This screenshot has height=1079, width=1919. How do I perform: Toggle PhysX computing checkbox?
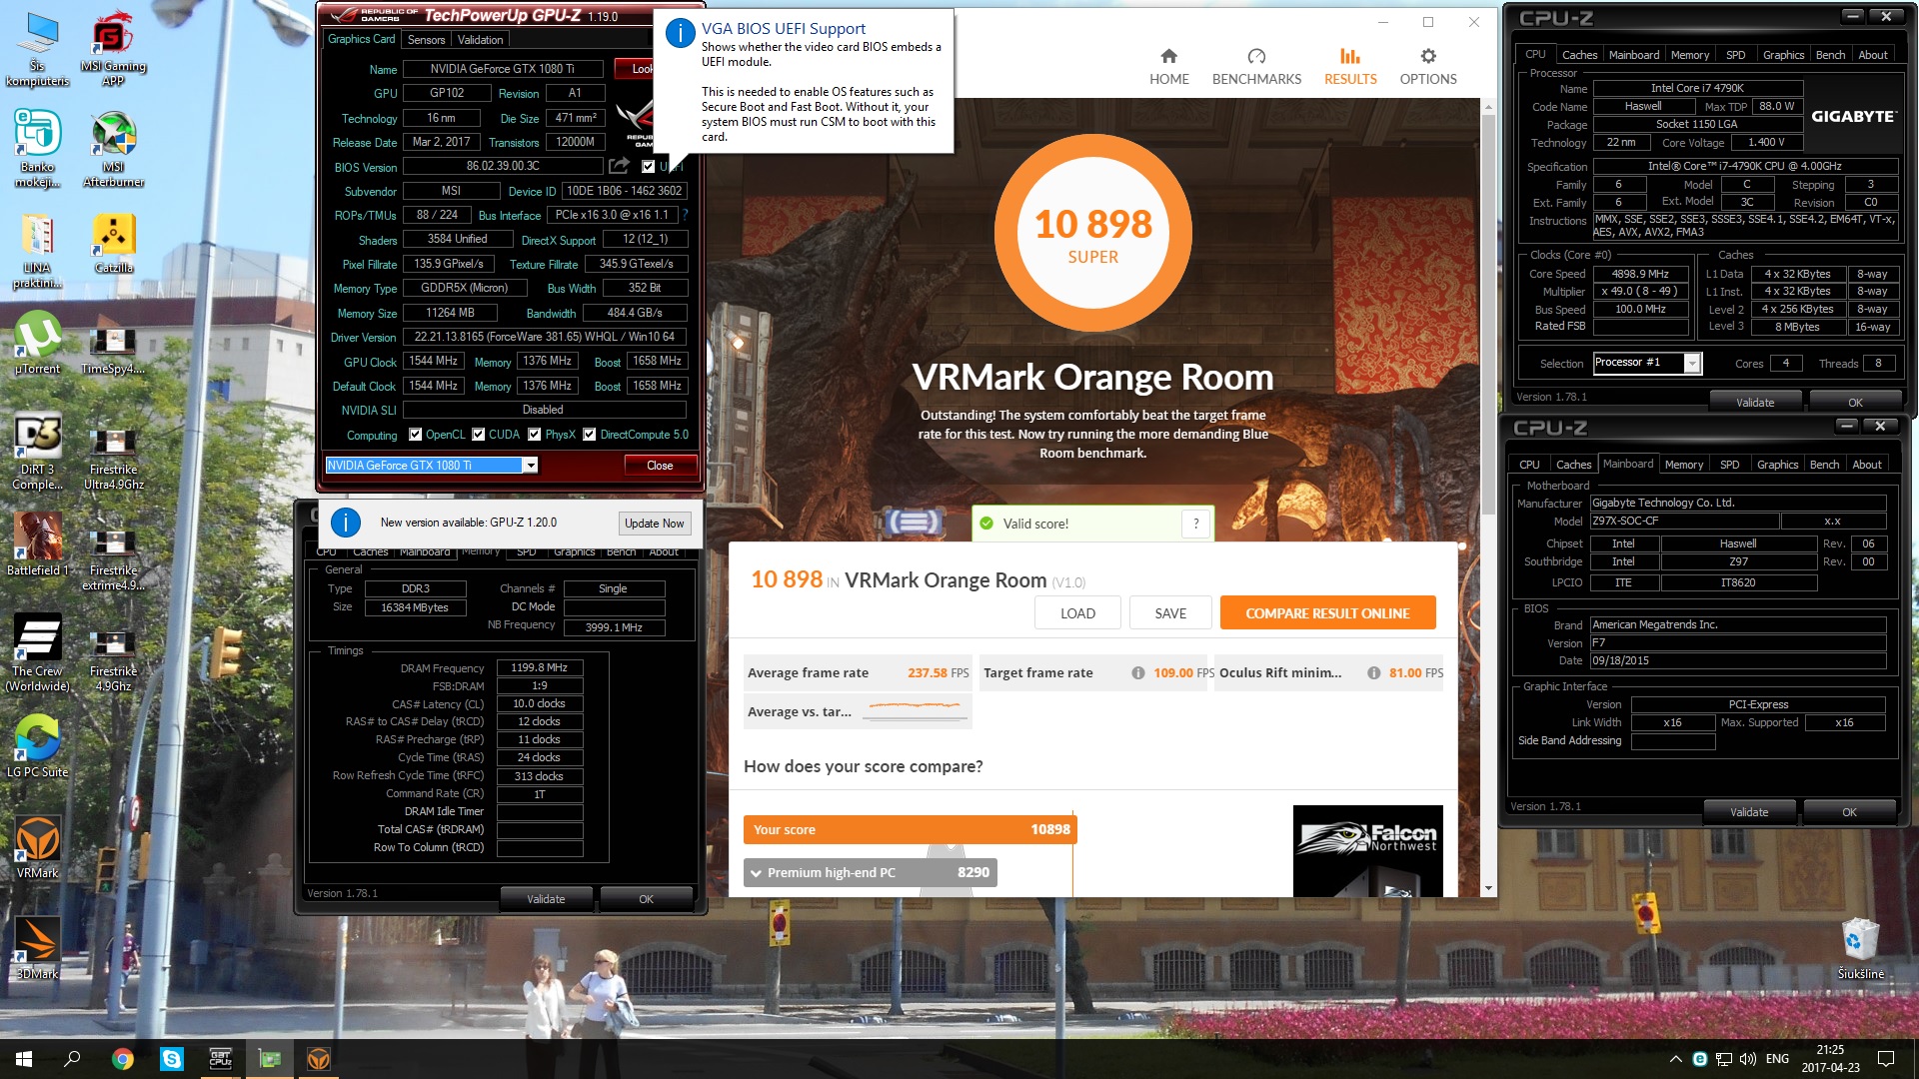pos(535,435)
